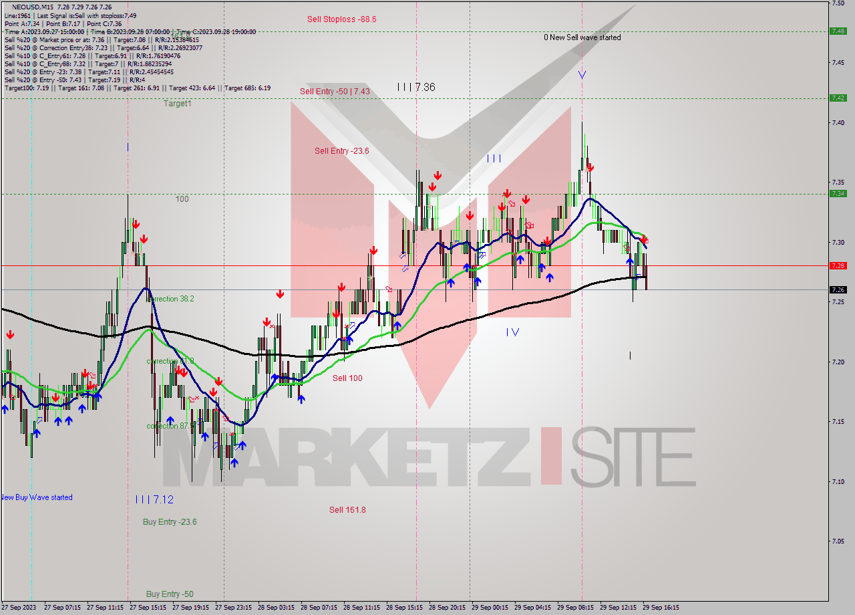
Task: Click the 'Buy Entry -23.6' label
Action: click(170, 522)
